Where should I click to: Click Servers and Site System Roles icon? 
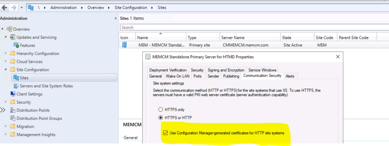pyautogui.click(x=16, y=86)
